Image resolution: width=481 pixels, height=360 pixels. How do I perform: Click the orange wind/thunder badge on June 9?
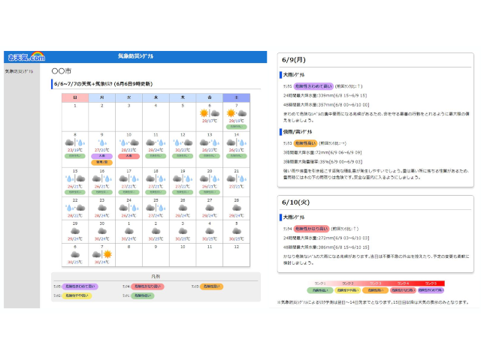101,162
